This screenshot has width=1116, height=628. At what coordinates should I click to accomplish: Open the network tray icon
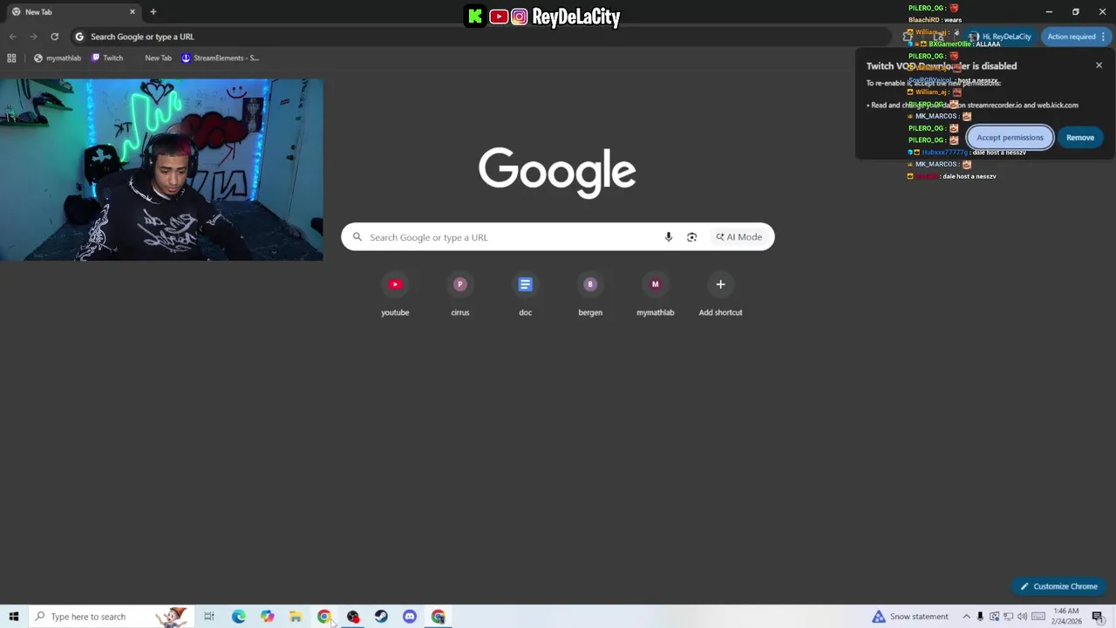[x=1008, y=617]
